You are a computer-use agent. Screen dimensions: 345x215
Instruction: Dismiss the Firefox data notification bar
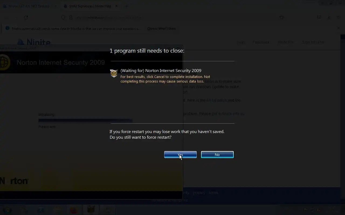(x=339, y=28)
